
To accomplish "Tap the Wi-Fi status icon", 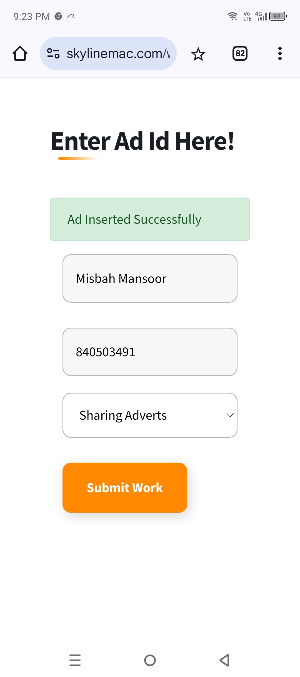I will [x=232, y=16].
